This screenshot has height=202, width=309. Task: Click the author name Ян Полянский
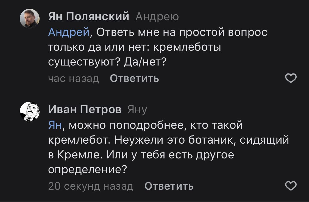pyautogui.click(x=89, y=17)
